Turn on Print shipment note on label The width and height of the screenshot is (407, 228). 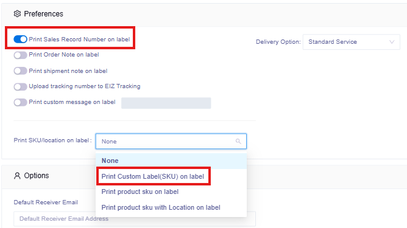(20, 71)
